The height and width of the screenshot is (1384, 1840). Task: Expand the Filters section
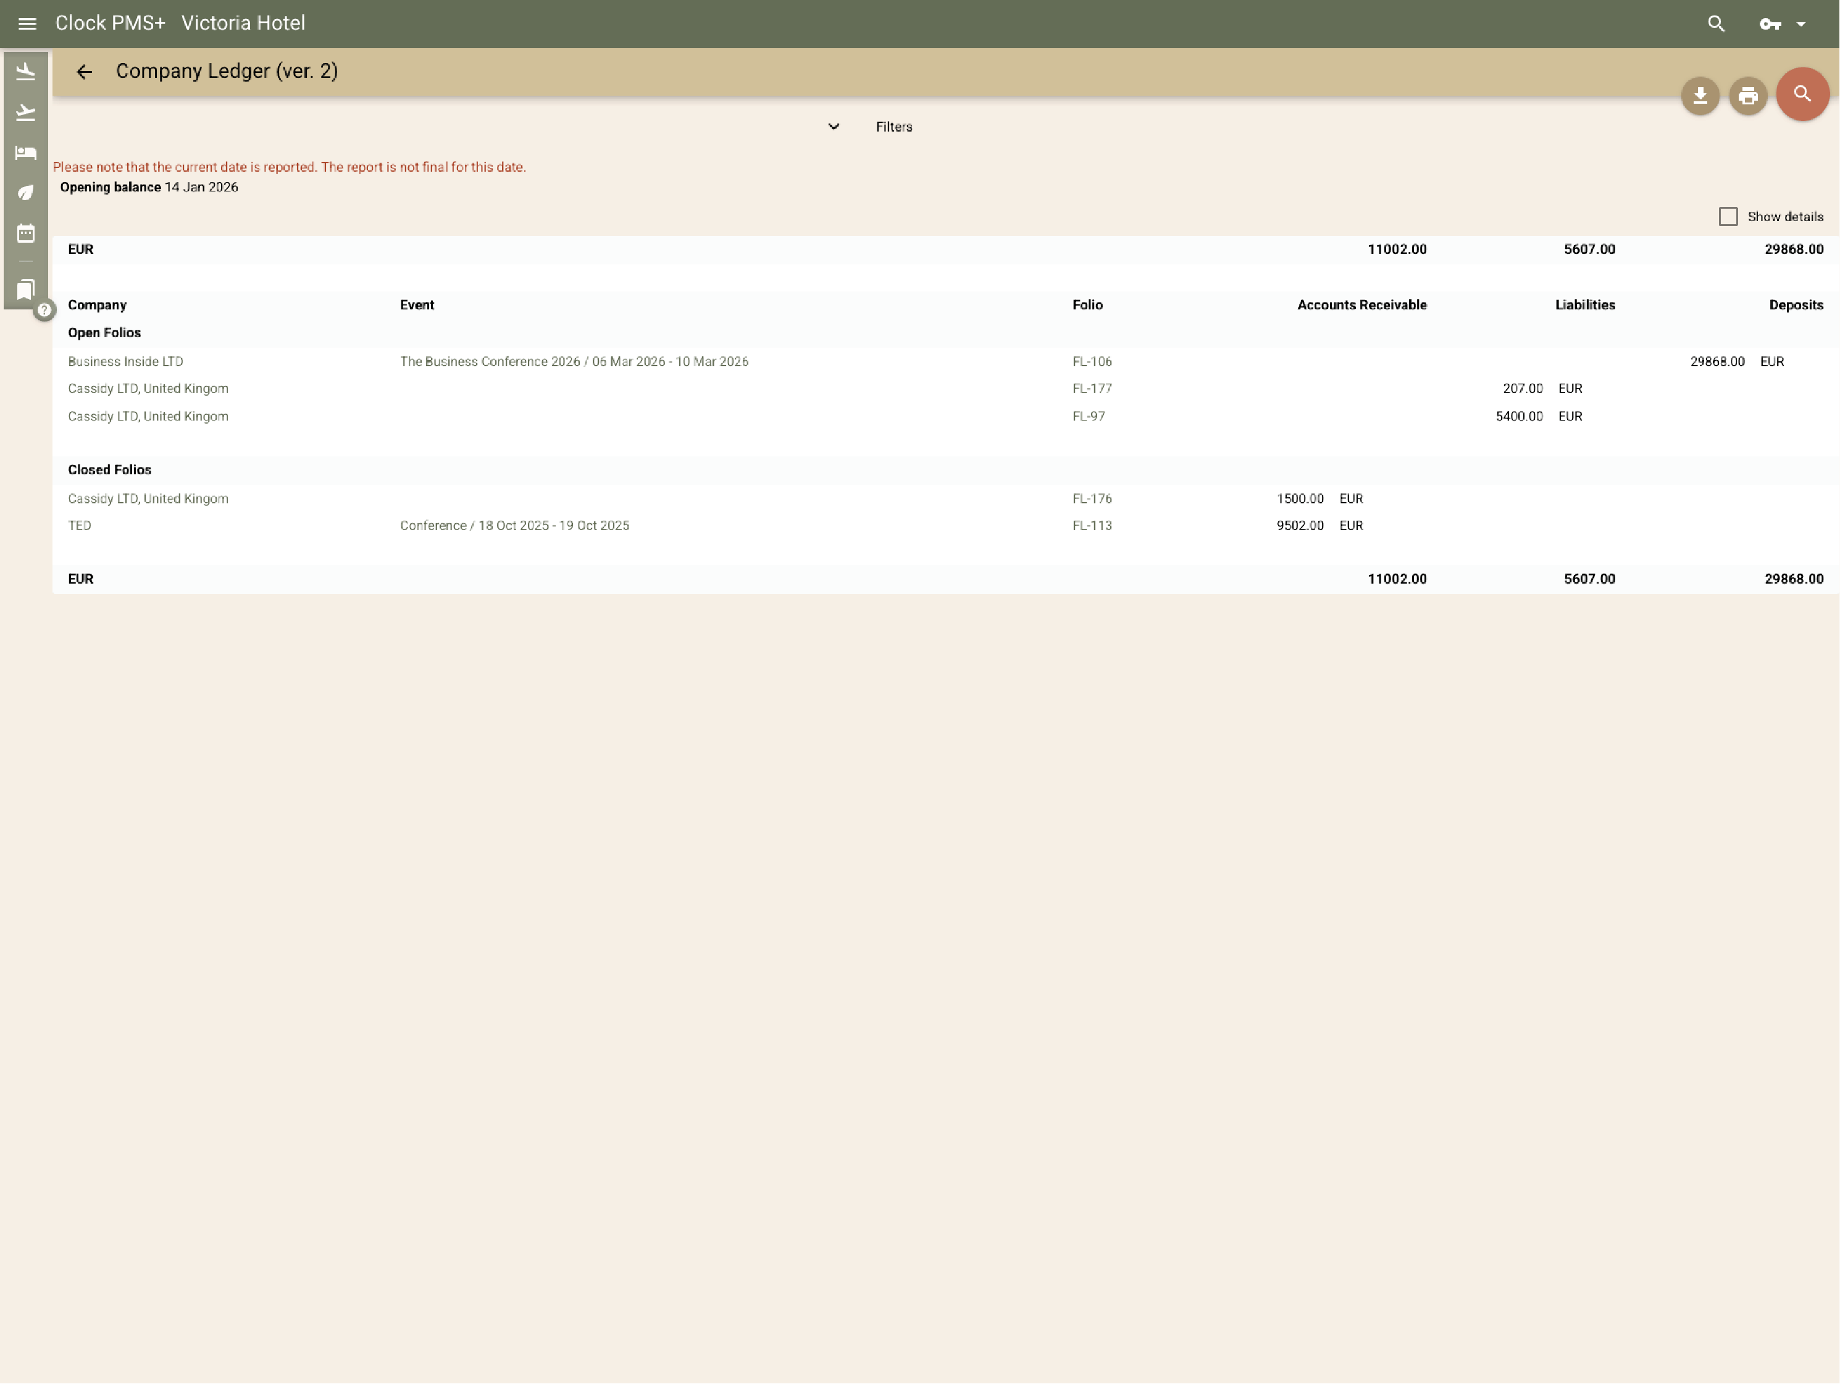[834, 127]
